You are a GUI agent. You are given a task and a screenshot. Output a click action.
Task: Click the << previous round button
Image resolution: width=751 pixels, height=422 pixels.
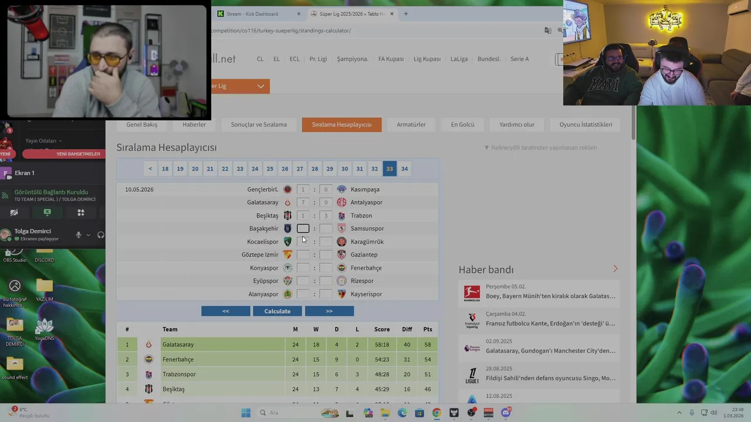click(226, 311)
